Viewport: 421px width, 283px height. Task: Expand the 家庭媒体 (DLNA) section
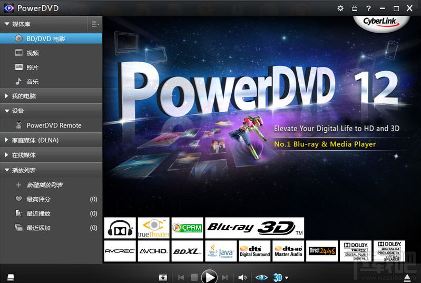pyautogui.click(x=51, y=140)
